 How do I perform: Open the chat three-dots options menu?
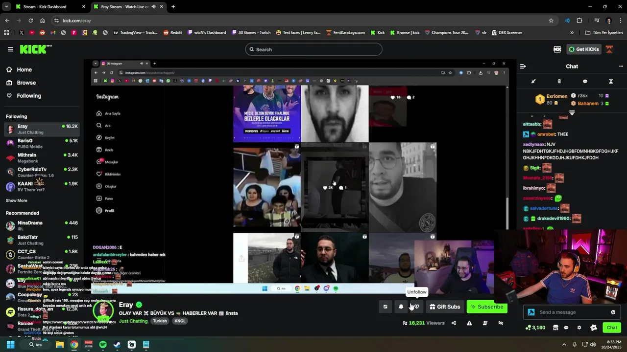click(x=621, y=66)
